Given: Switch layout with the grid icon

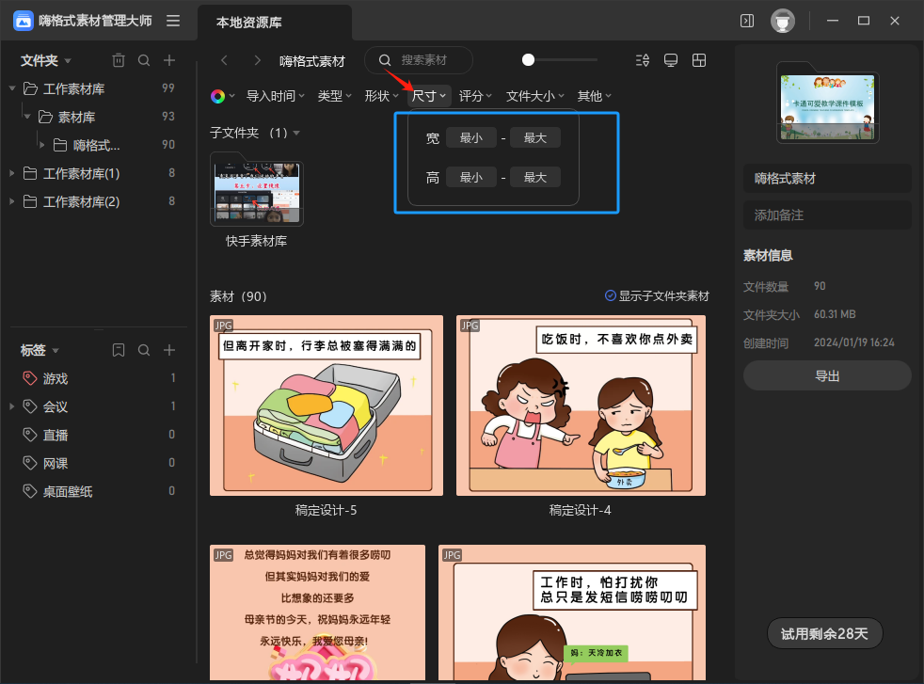Looking at the screenshot, I should pos(699,60).
